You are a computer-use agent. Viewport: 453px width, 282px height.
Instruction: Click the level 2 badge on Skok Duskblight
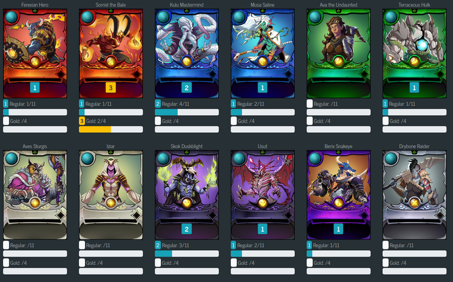click(x=186, y=229)
